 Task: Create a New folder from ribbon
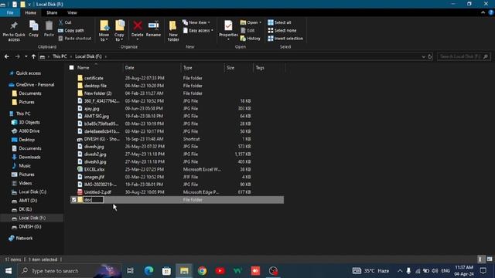point(173,31)
